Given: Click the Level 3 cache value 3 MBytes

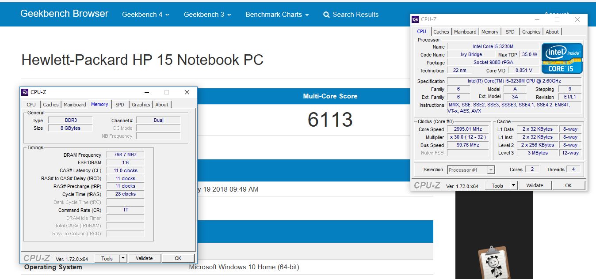Looking at the screenshot, I should (x=537, y=153).
